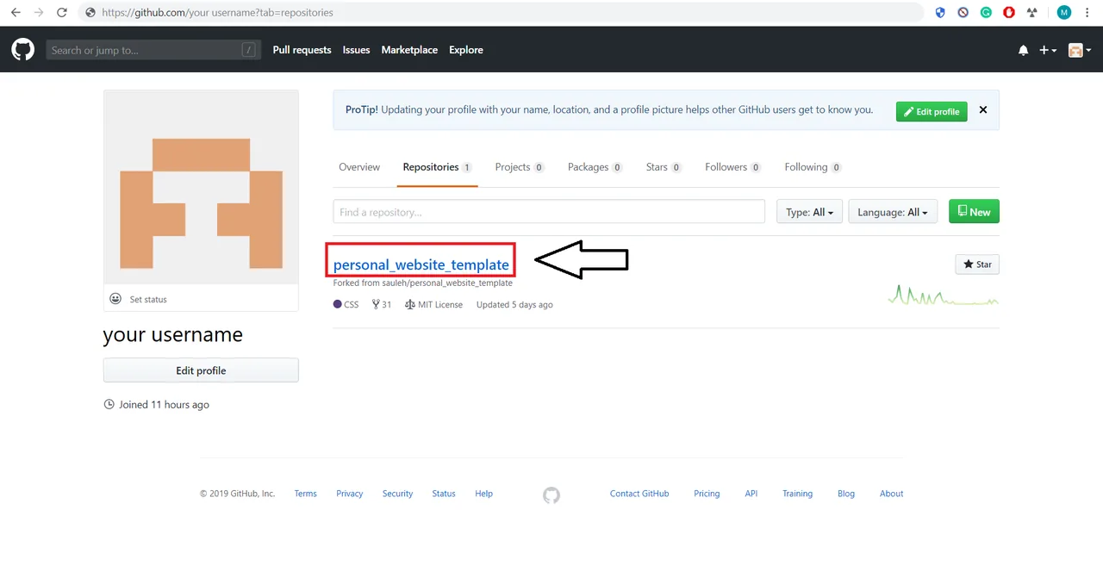Click the 'Joined 11 hours ago' text
This screenshot has height=566, width=1103.
(164, 404)
